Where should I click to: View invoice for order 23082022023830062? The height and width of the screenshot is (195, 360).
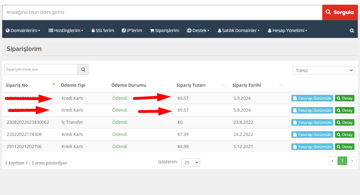click(x=312, y=123)
